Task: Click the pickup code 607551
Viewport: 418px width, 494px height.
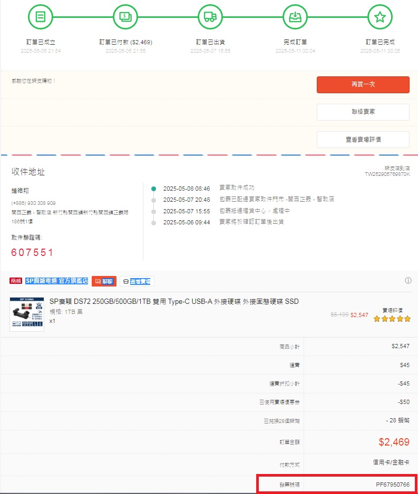Action: pos(32,253)
